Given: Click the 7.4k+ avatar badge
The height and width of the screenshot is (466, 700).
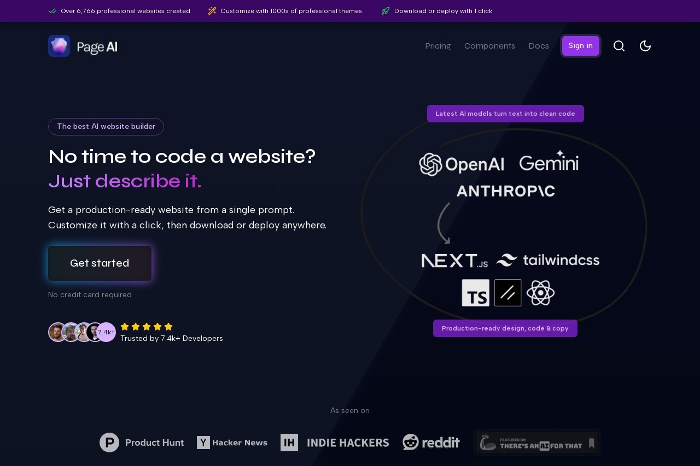Looking at the screenshot, I should coord(106,332).
